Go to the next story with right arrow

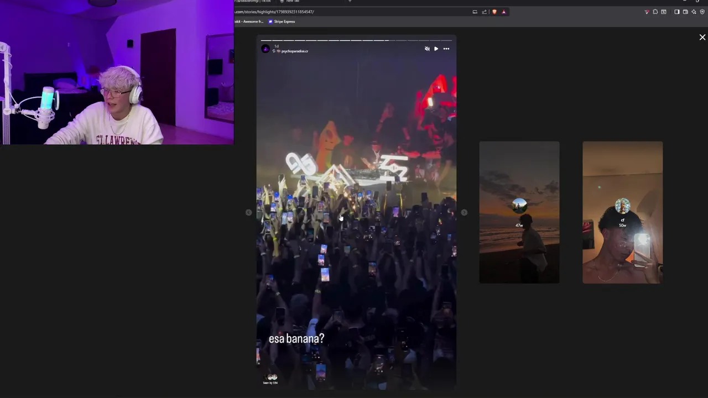coord(464,212)
